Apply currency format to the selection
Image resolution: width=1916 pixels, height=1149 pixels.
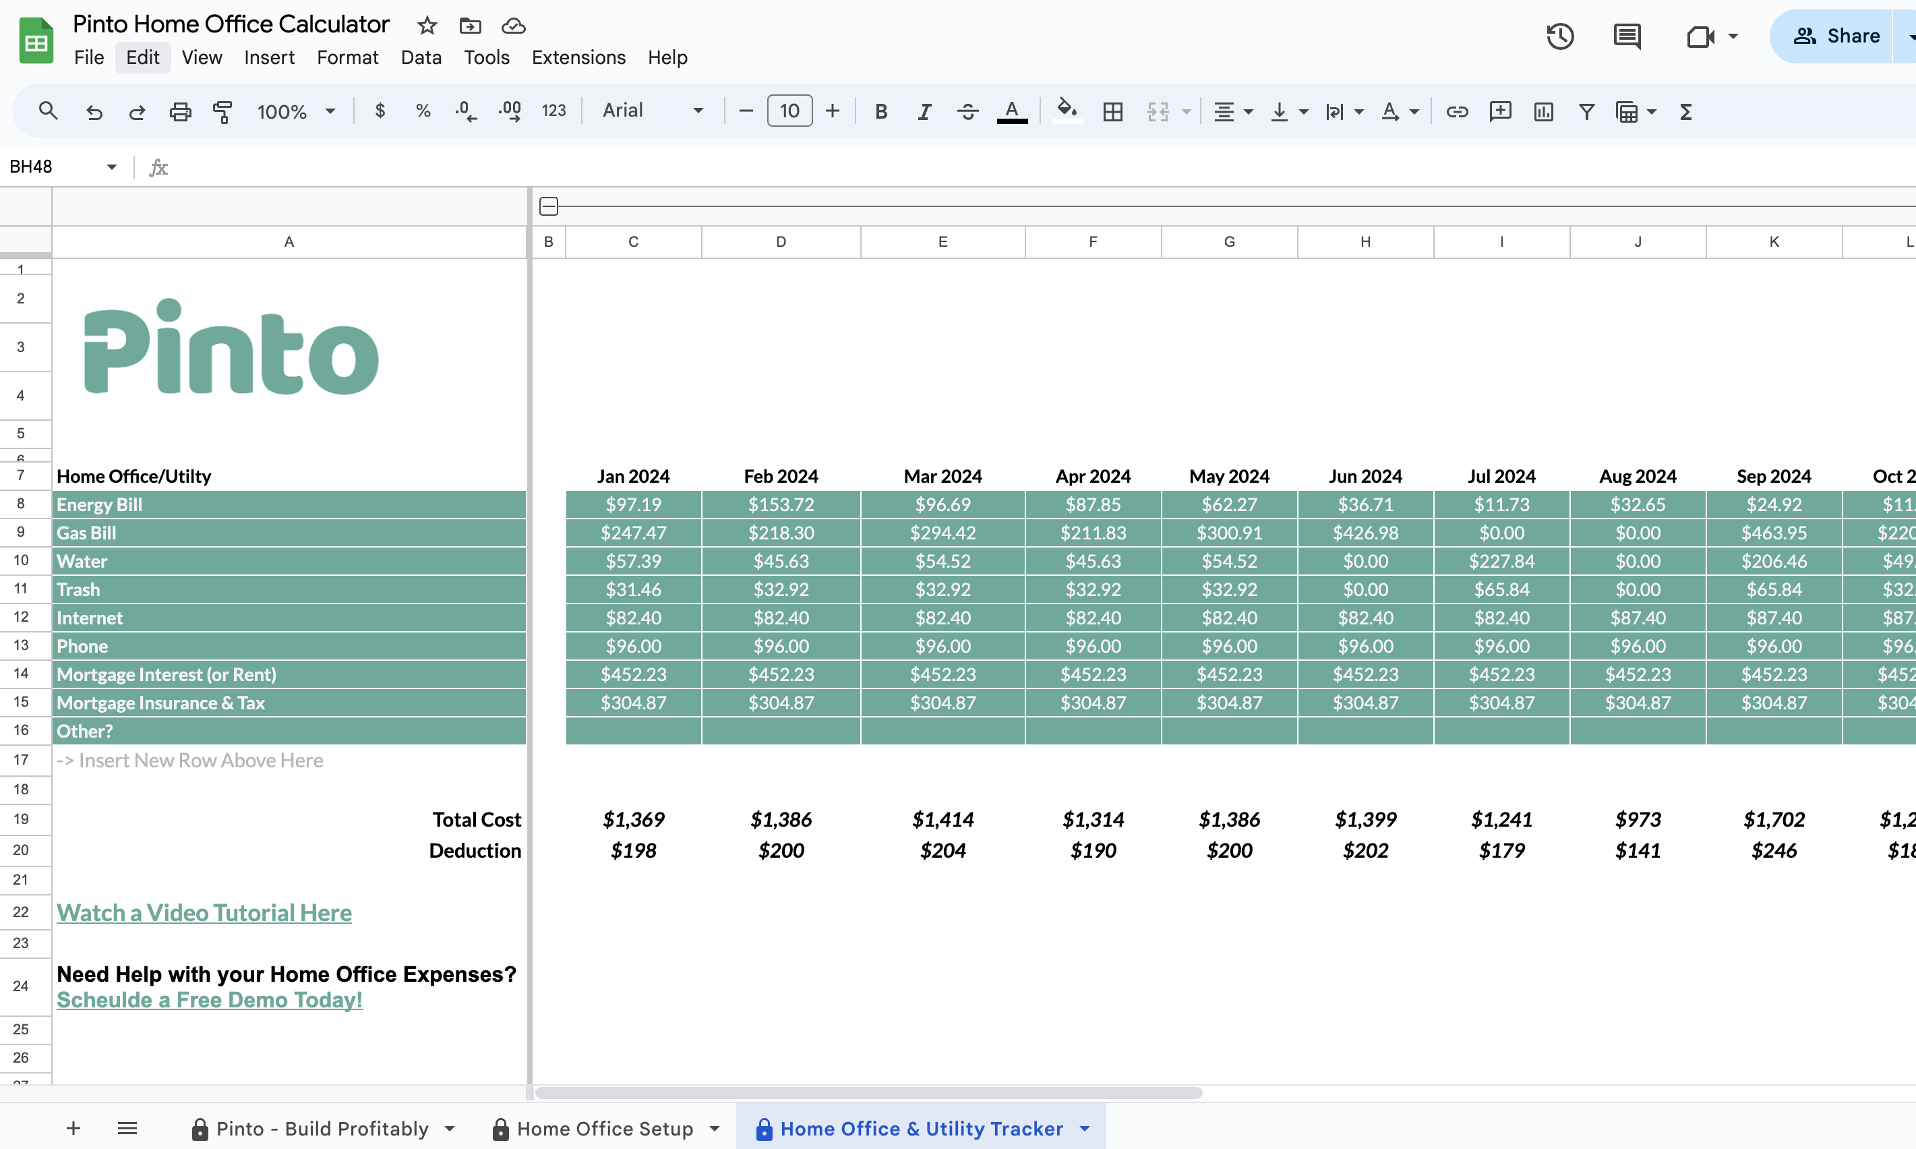380,111
